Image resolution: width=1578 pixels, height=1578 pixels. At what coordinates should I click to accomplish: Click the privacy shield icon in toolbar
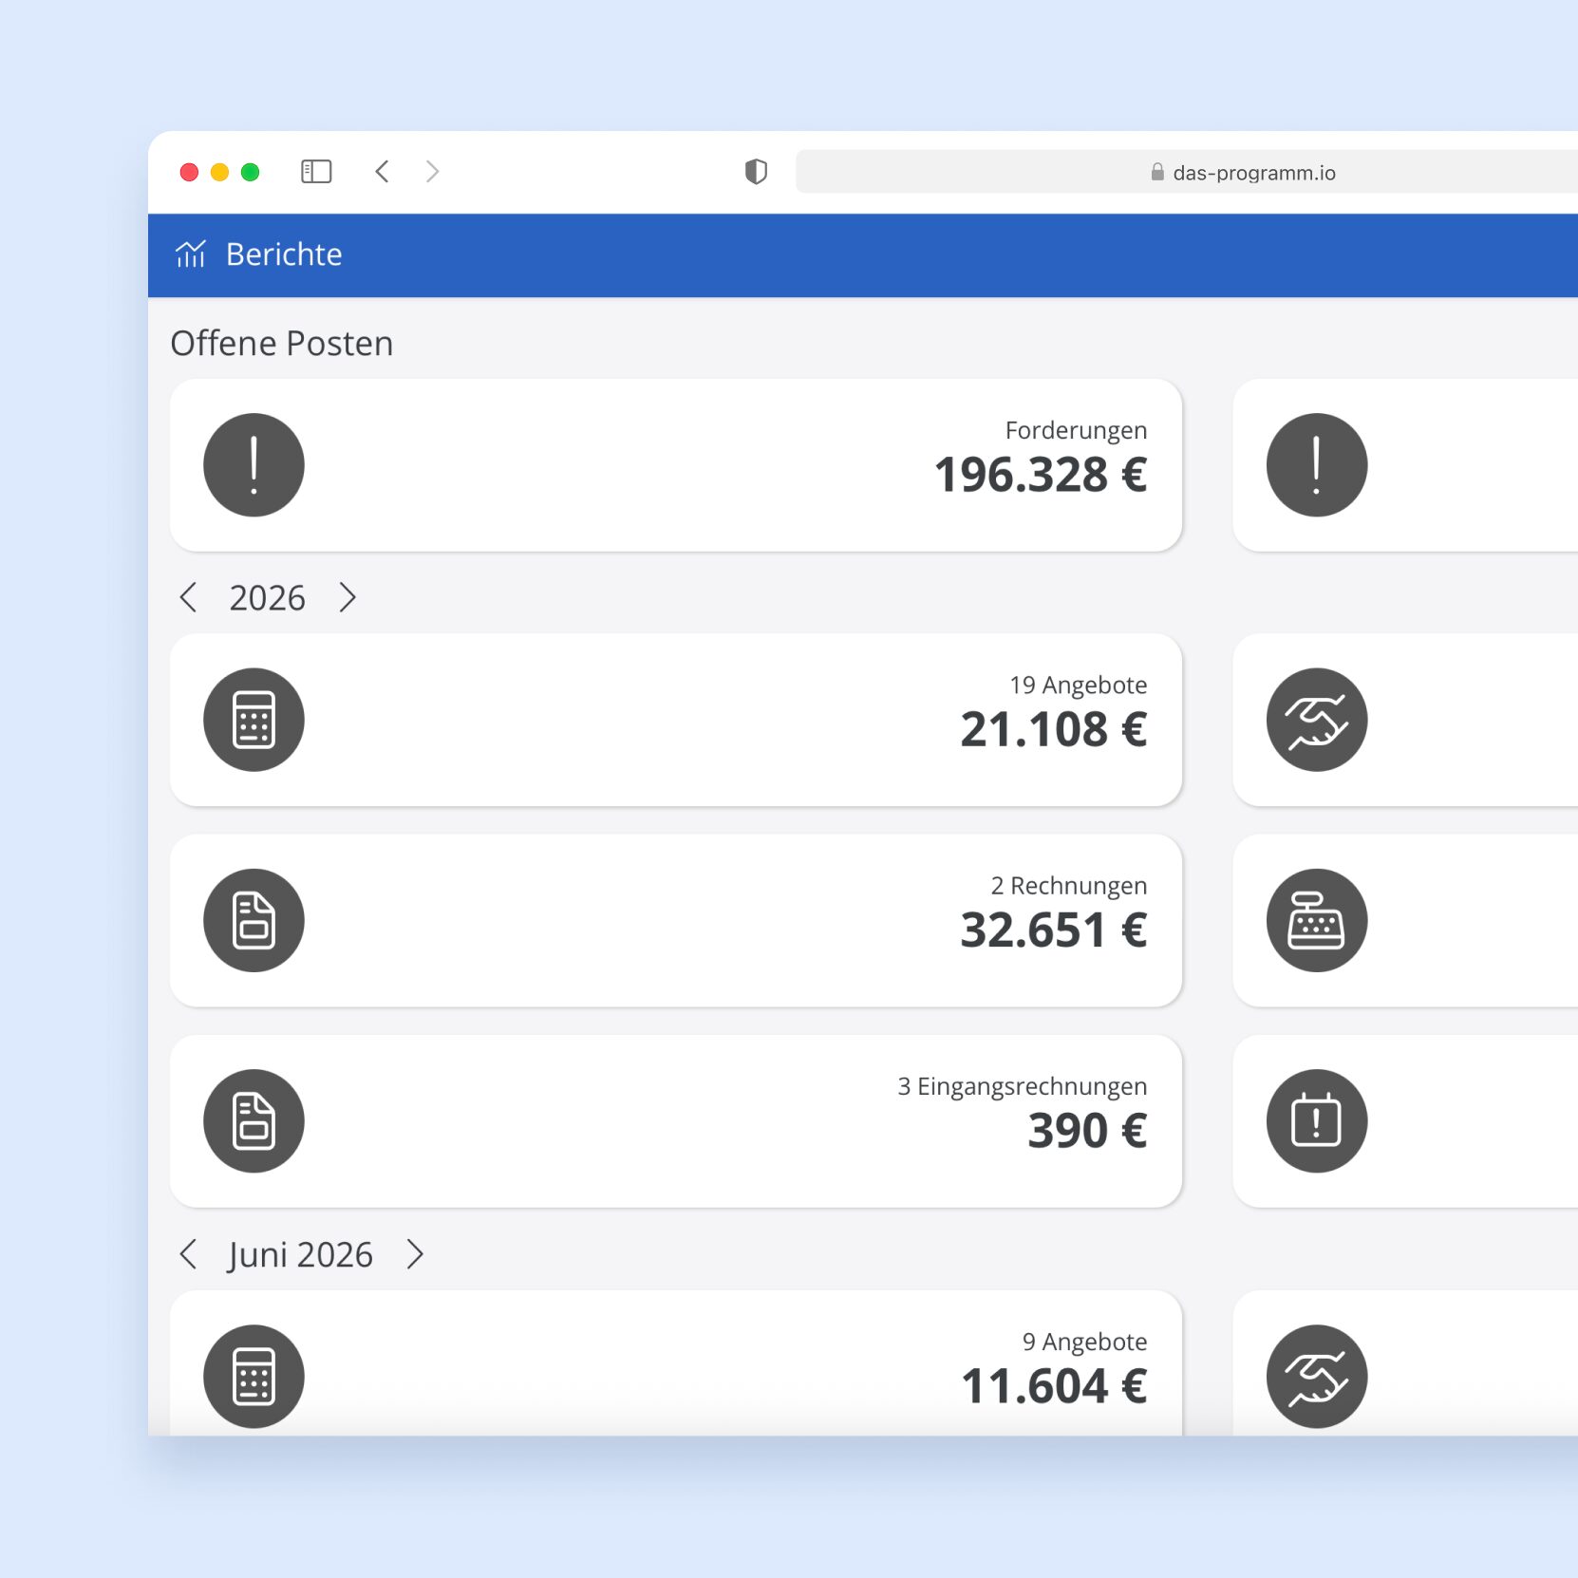[756, 172]
